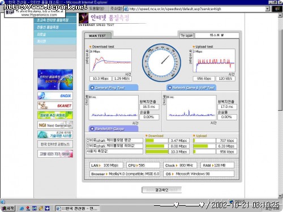Viewport: 283px width, 212px height.
Task: Click the blue star quick launch icon
Action: (47, 208)
